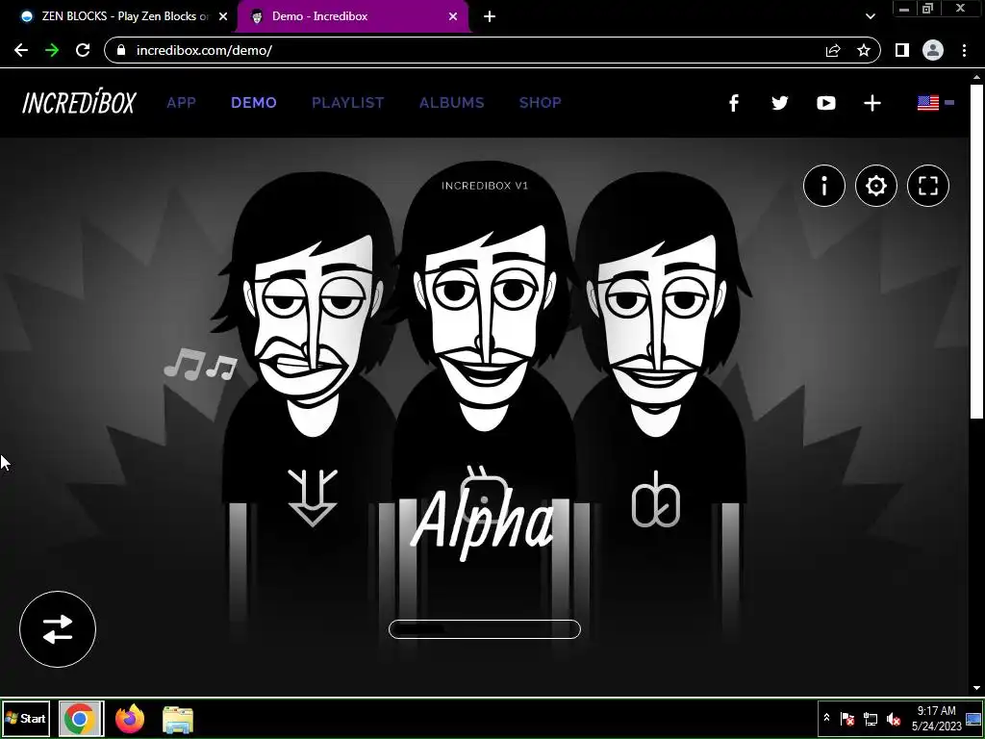Click the loading progress bar
Viewport: 985px width, 739px height.
tap(485, 629)
